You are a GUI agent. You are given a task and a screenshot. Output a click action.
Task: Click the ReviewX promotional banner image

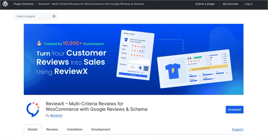133,59
